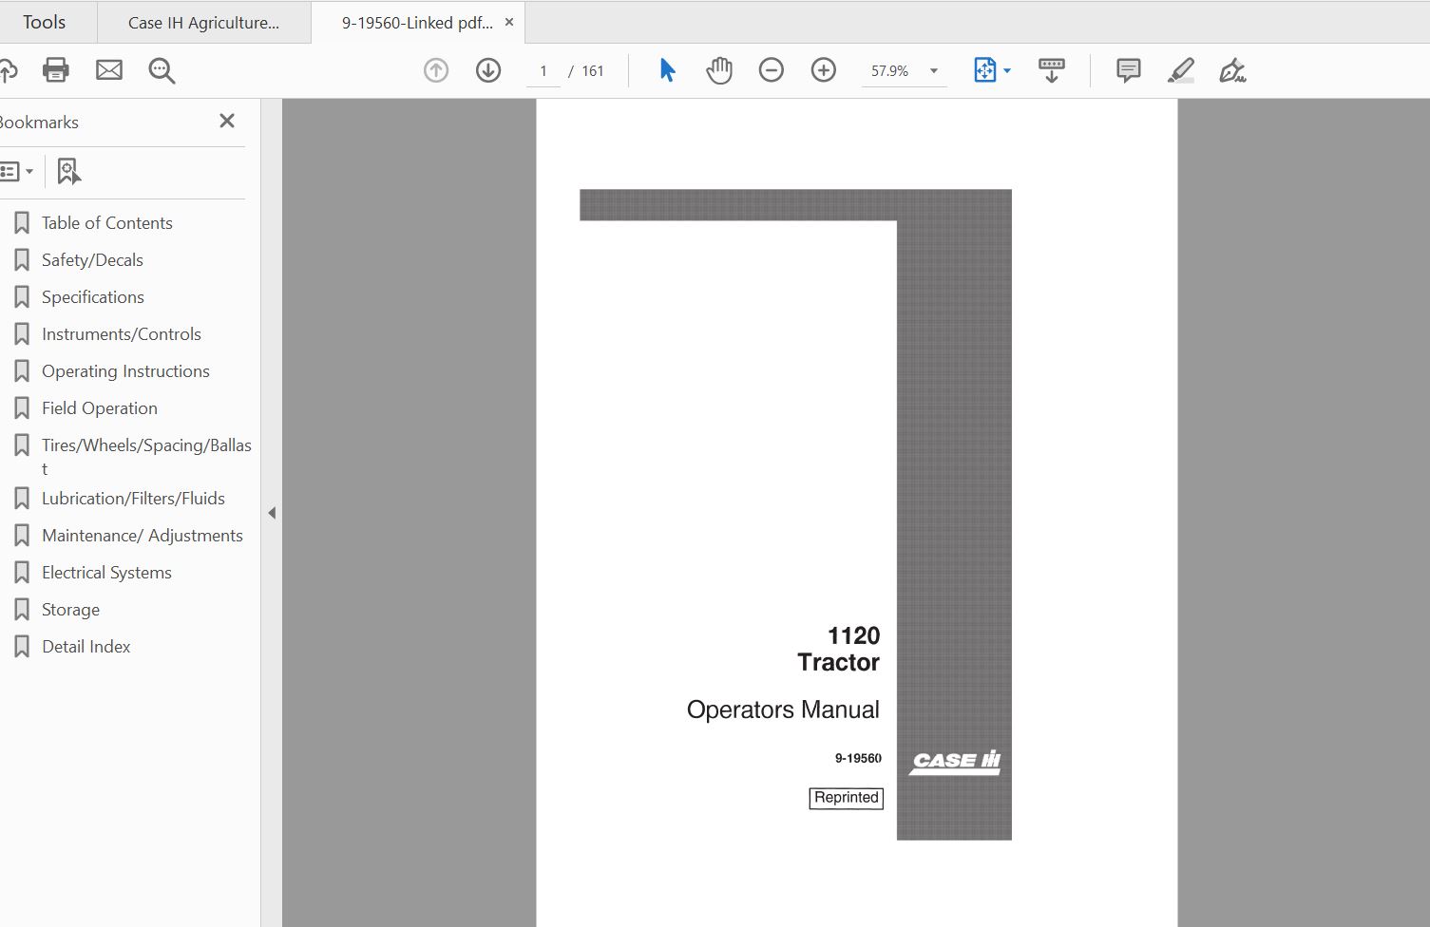Open Tires/Wheels/Spacing/Ballast bookmark
This screenshot has height=927, width=1430.
click(146, 457)
